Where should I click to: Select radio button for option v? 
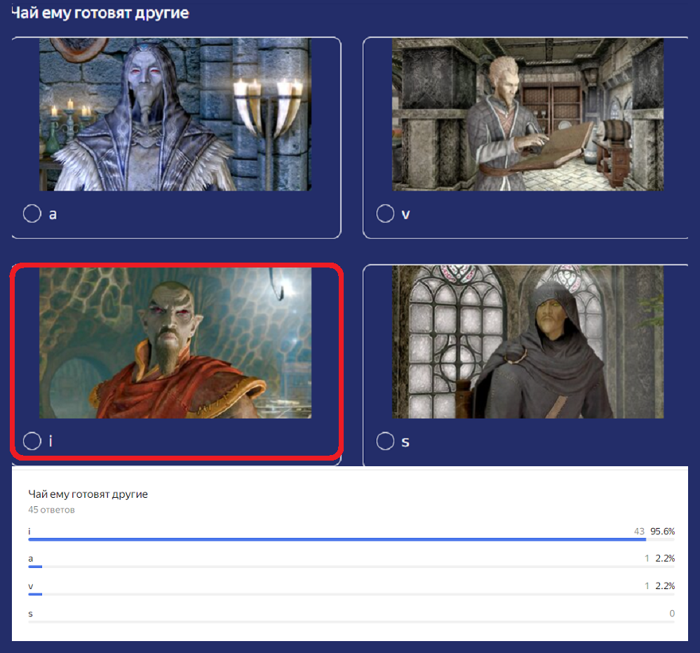point(385,213)
